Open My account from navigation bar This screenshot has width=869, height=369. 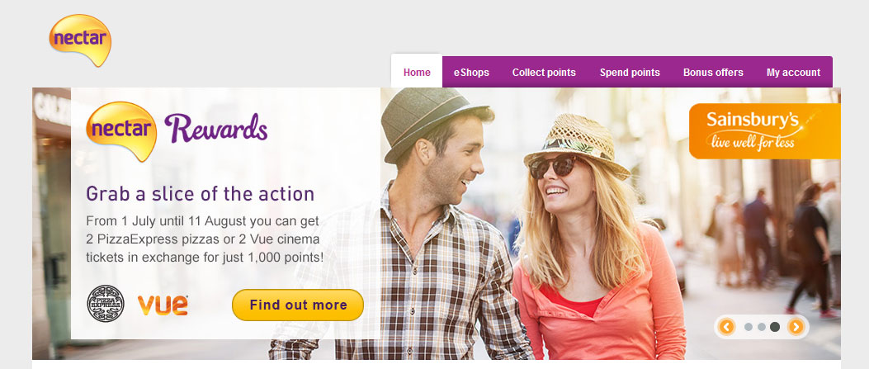click(793, 72)
